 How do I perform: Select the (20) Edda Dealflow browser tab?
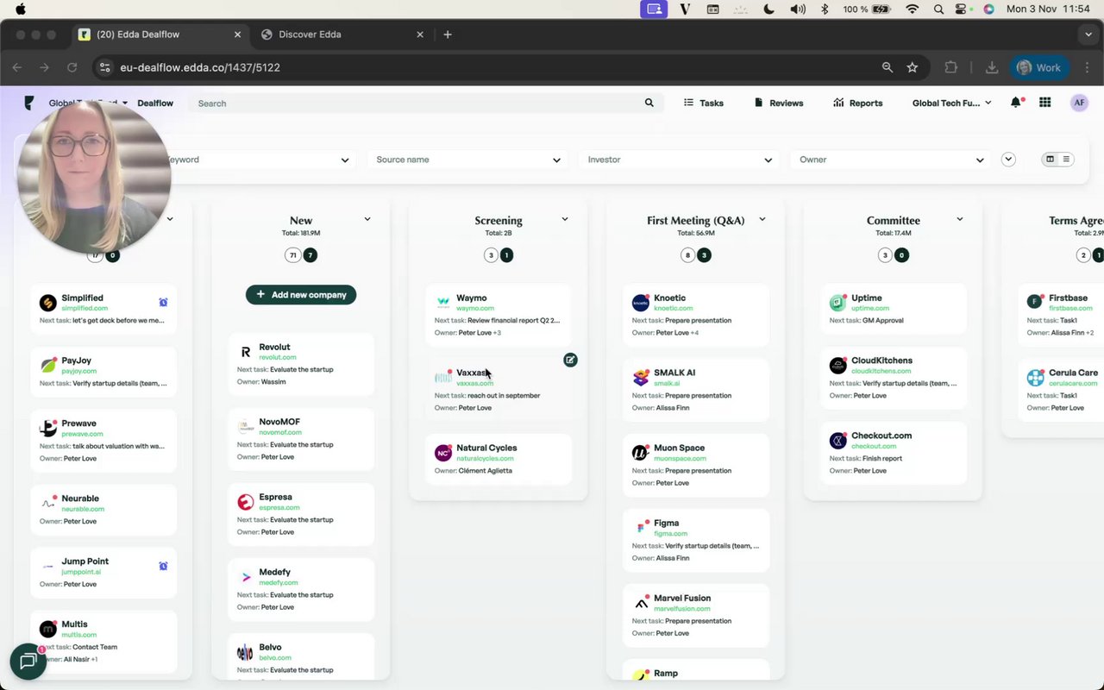pos(160,34)
